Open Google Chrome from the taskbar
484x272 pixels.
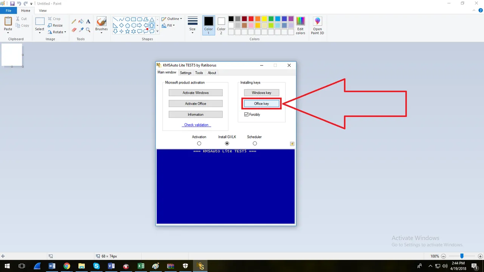[67, 266]
